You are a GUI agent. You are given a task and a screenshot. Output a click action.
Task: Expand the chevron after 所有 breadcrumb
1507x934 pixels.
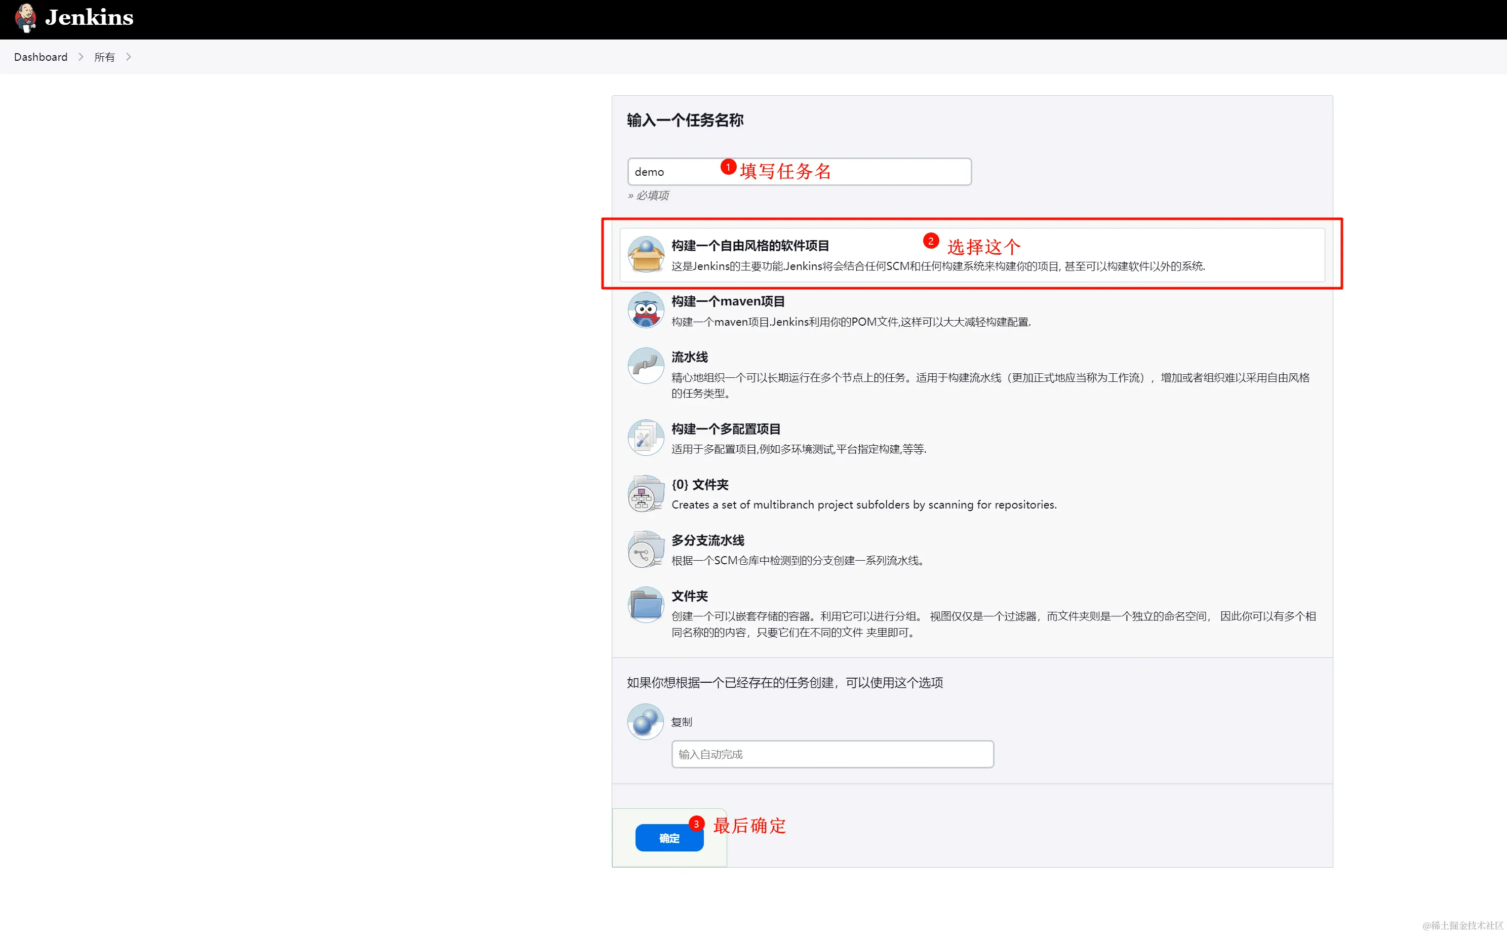(x=129, y=57)
